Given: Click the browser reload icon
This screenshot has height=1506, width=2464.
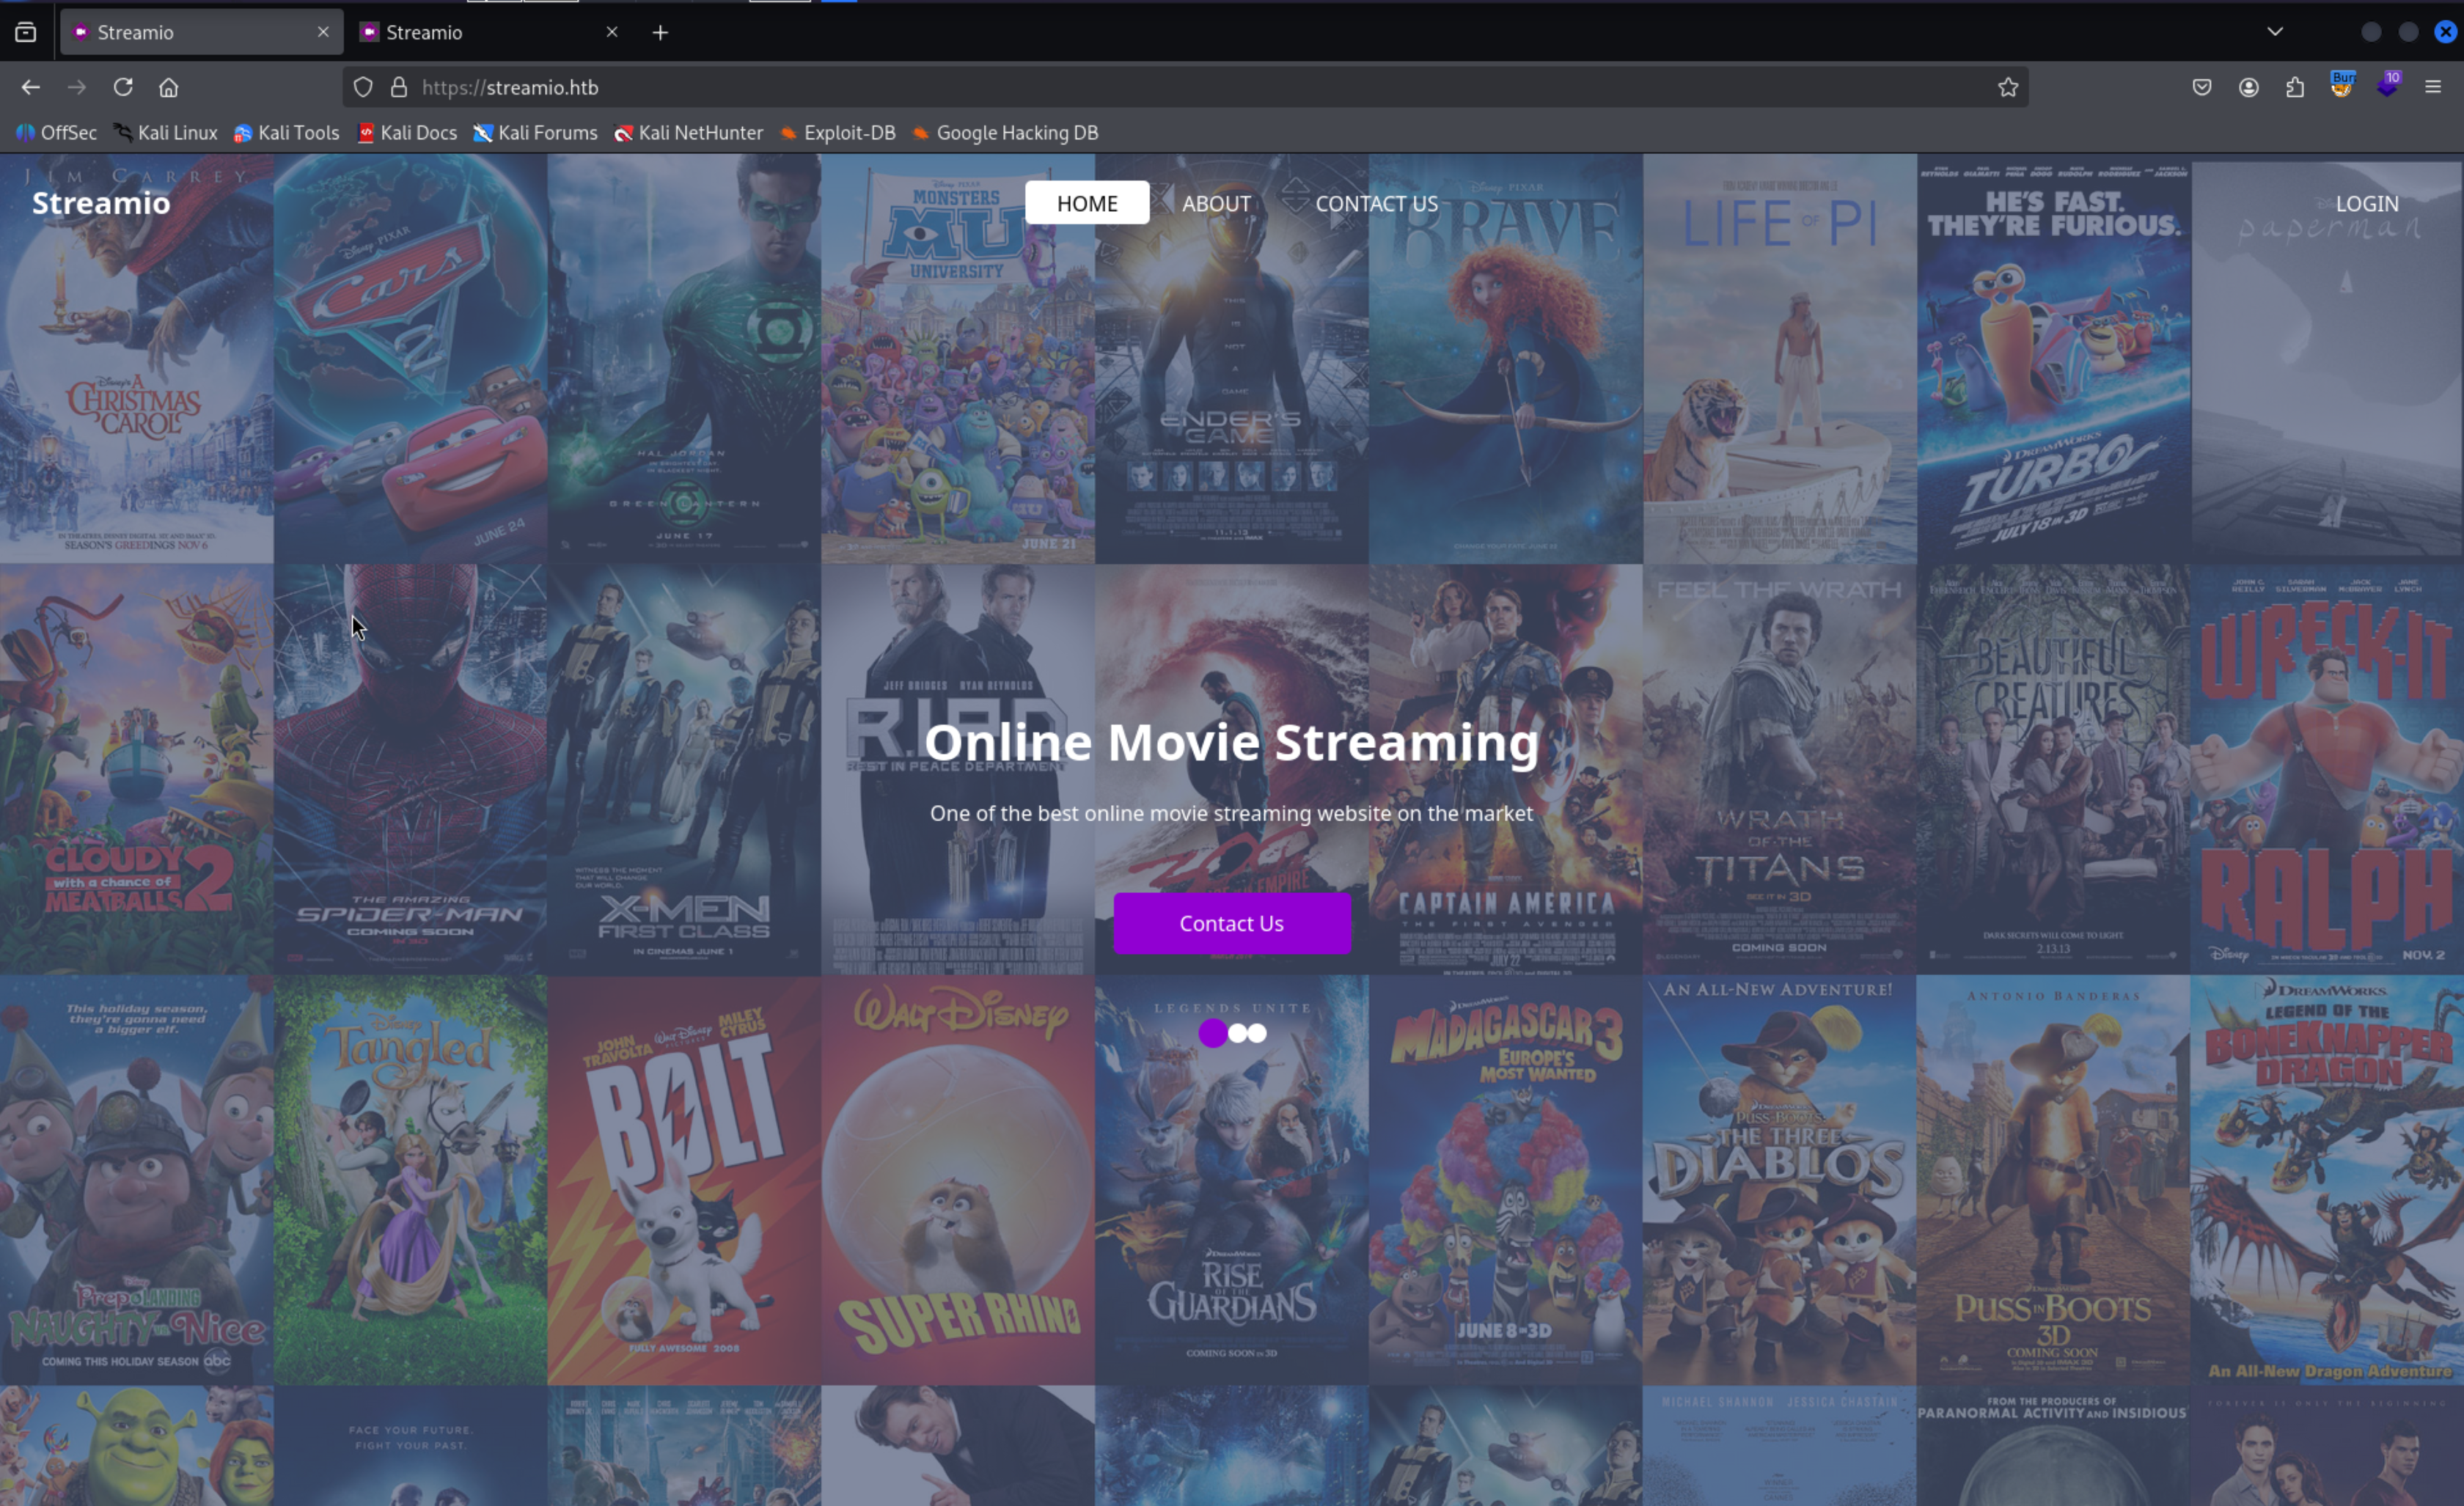Looking at the screenshot, I should (x=123, y=87).
